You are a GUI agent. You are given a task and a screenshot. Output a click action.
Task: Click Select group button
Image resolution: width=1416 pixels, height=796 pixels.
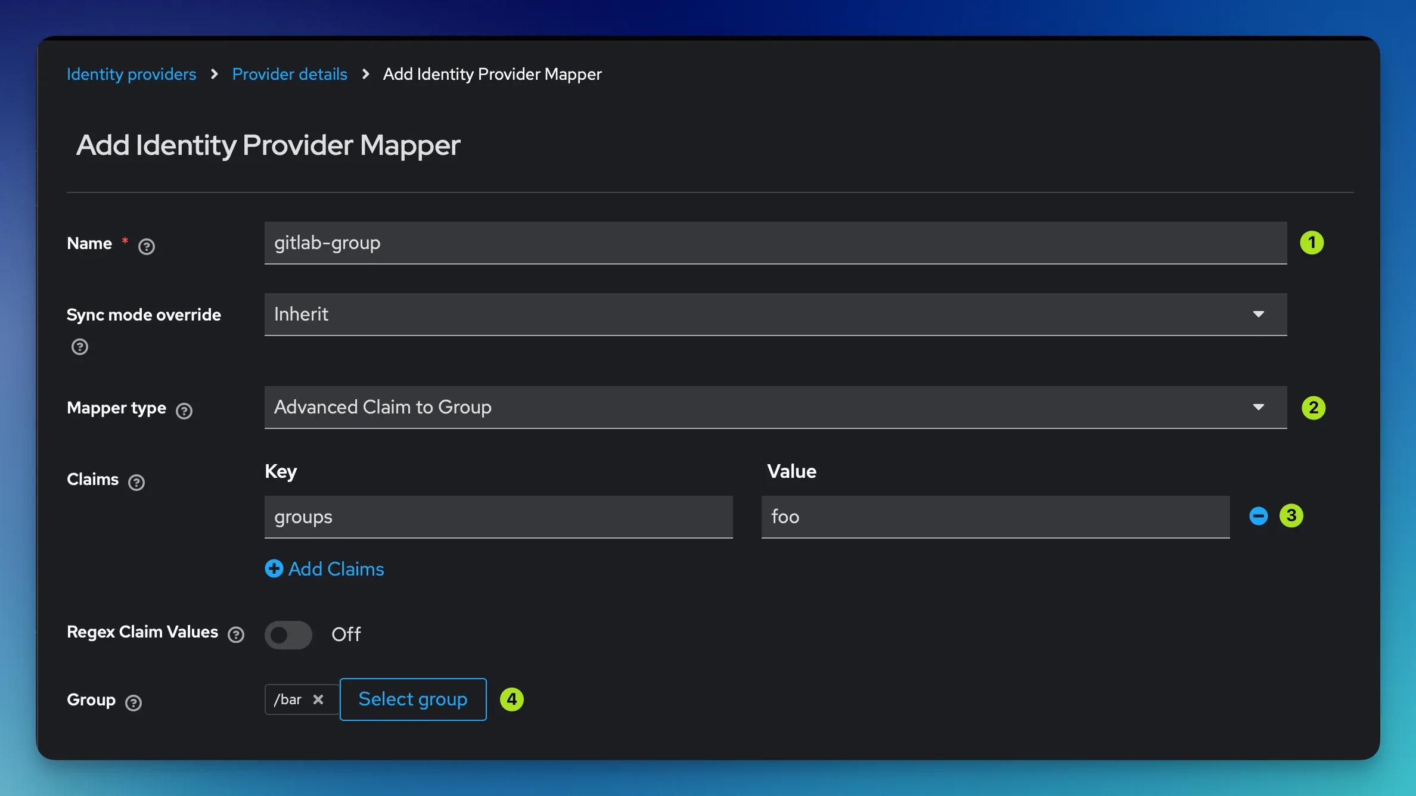coord(412,700)
